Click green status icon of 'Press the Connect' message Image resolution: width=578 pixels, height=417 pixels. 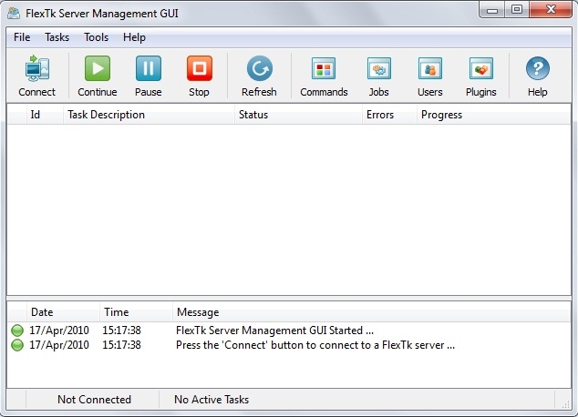17,345
